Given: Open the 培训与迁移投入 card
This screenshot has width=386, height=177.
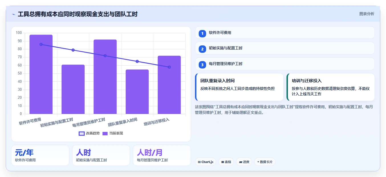Looking at the screenshot, I should click(331, 87).
